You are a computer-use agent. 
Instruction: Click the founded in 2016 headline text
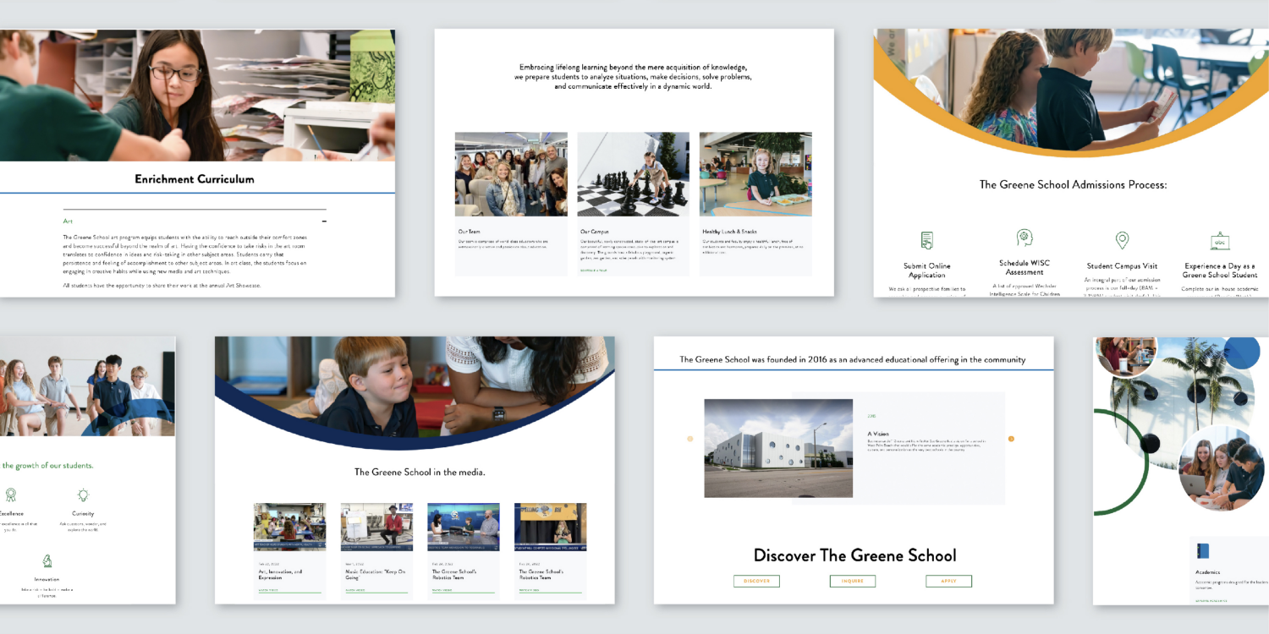click(x=853, y=359)
